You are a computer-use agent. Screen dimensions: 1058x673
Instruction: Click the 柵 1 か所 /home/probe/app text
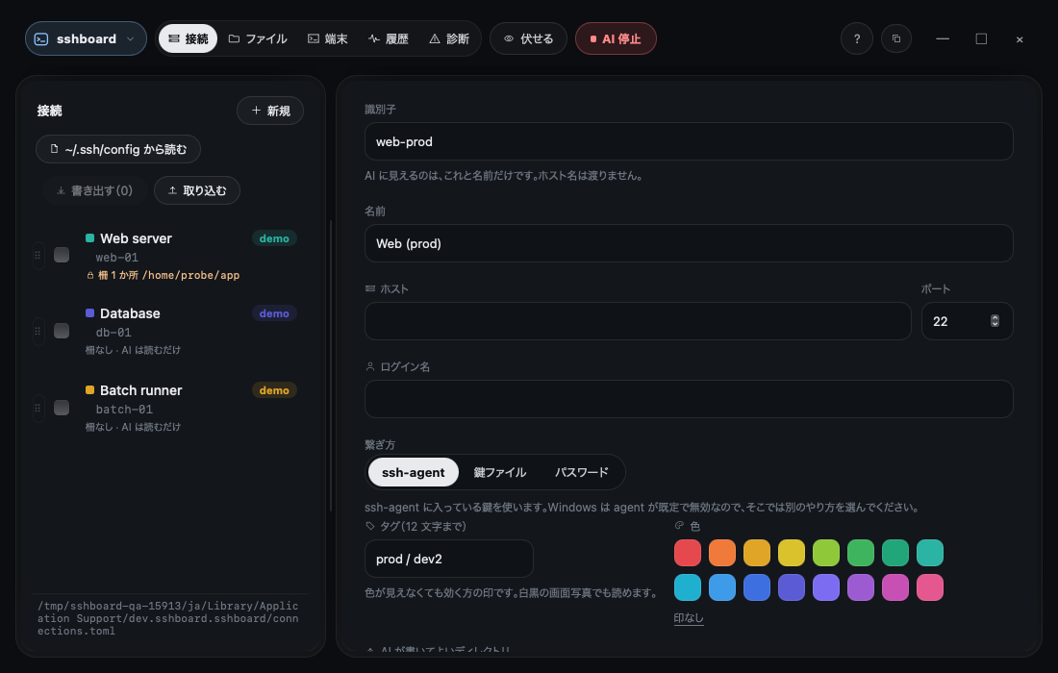(x=163, y=275)
